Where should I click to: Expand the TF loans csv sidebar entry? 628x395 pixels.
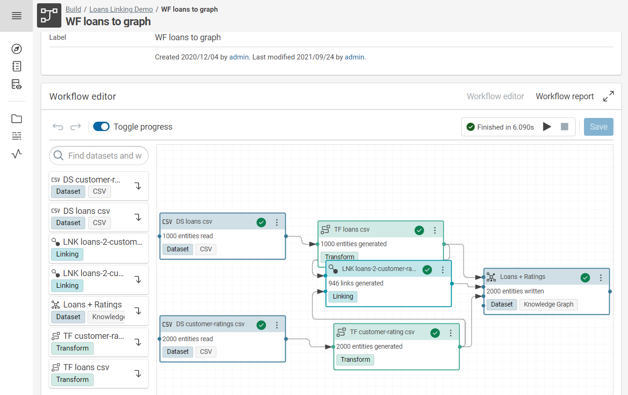pos(138,373)
